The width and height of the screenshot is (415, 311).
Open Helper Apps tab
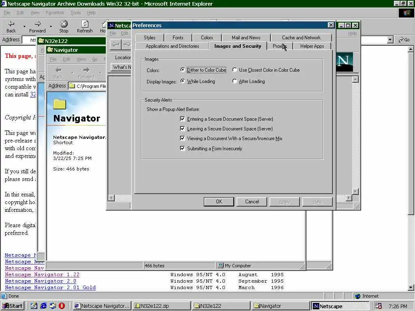pyautogui.click(x=312, y=46)
